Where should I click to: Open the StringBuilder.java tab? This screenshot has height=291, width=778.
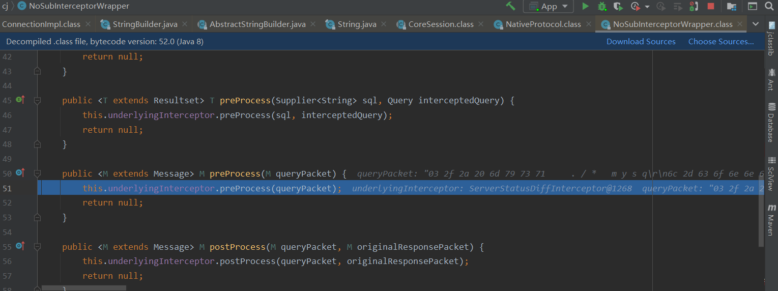point(145,24)
